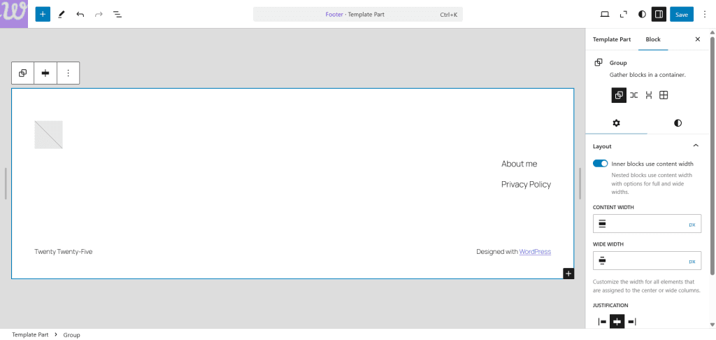The height and width of the screenshot is (340, 716).
Task: Click the Undo arrow
Action: [x=80, y=14]
